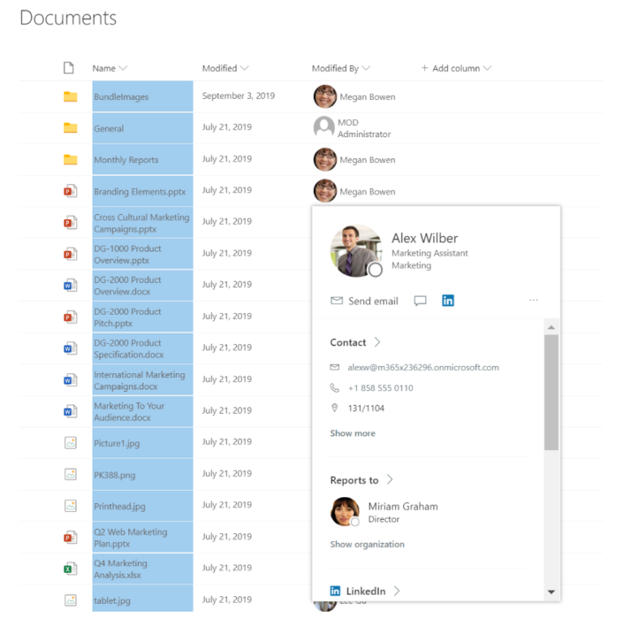Expand the Contact section chevron

[377, 342]
